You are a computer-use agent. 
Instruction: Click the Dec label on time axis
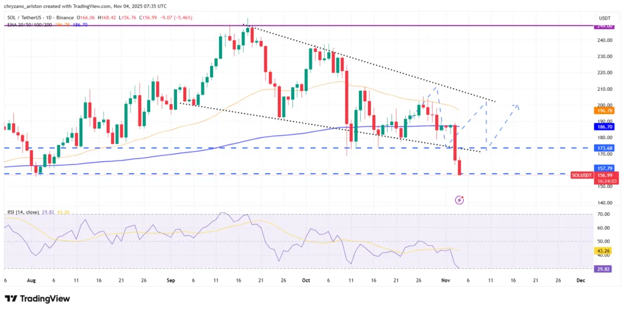[580, 281]
